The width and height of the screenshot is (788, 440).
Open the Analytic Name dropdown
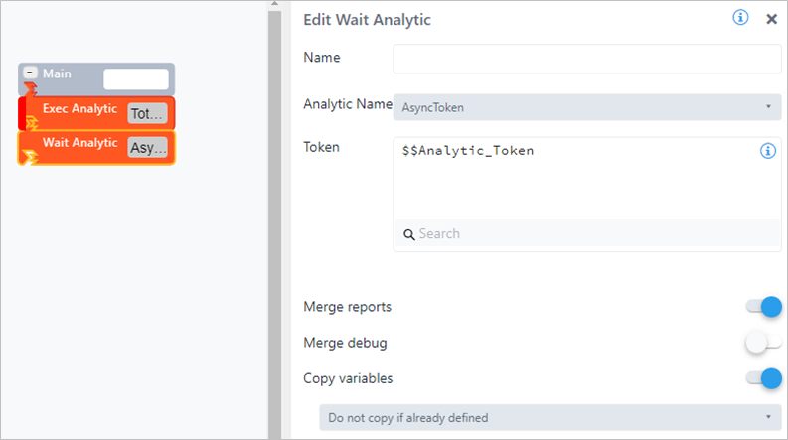coord(587,106)
